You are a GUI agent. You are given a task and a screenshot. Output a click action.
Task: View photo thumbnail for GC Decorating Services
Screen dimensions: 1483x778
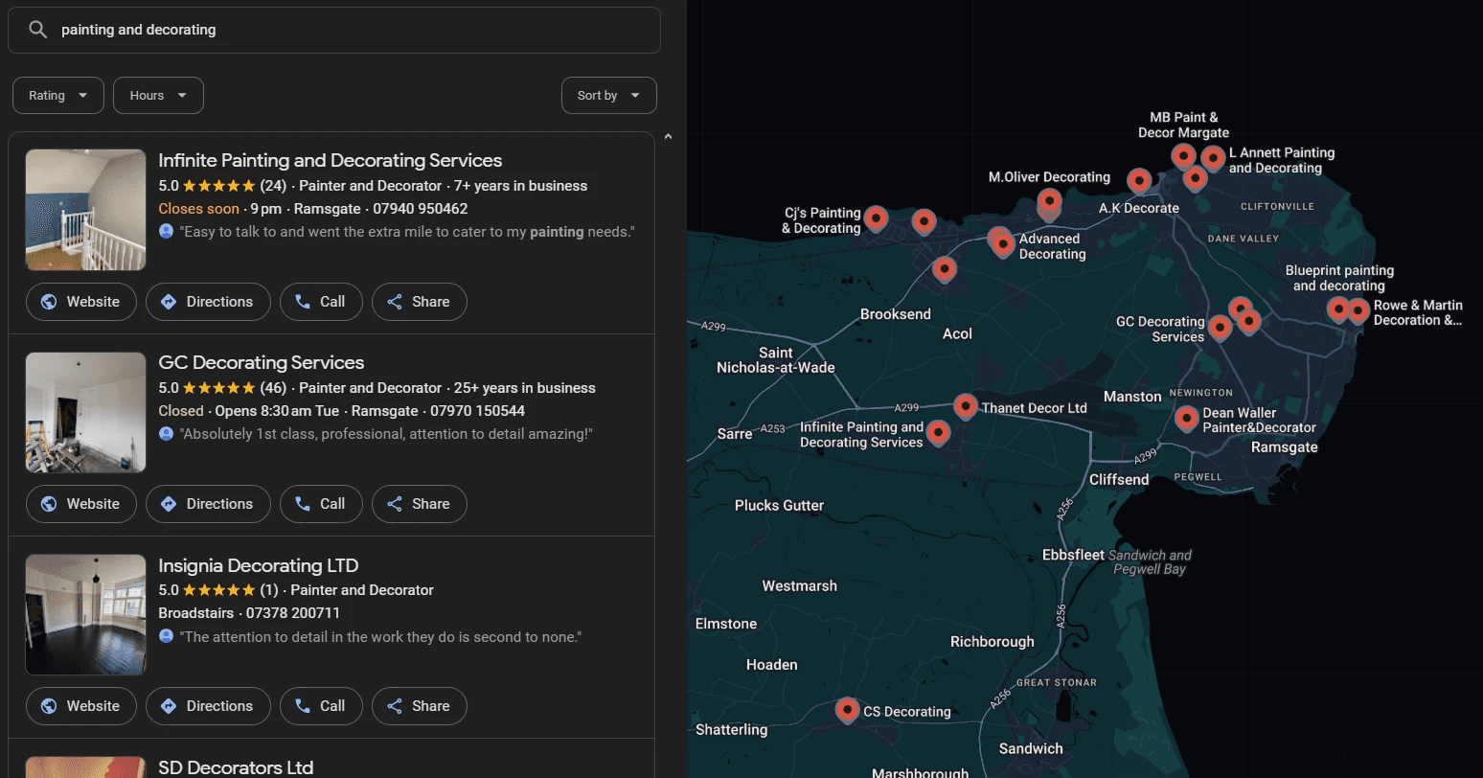point(86,412)
